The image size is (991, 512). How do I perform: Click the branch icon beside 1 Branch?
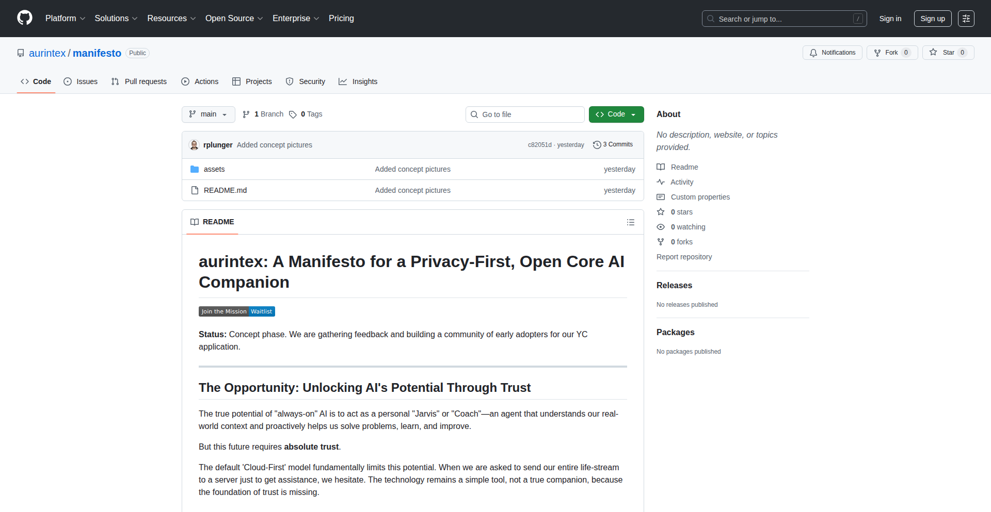point(246,114)
